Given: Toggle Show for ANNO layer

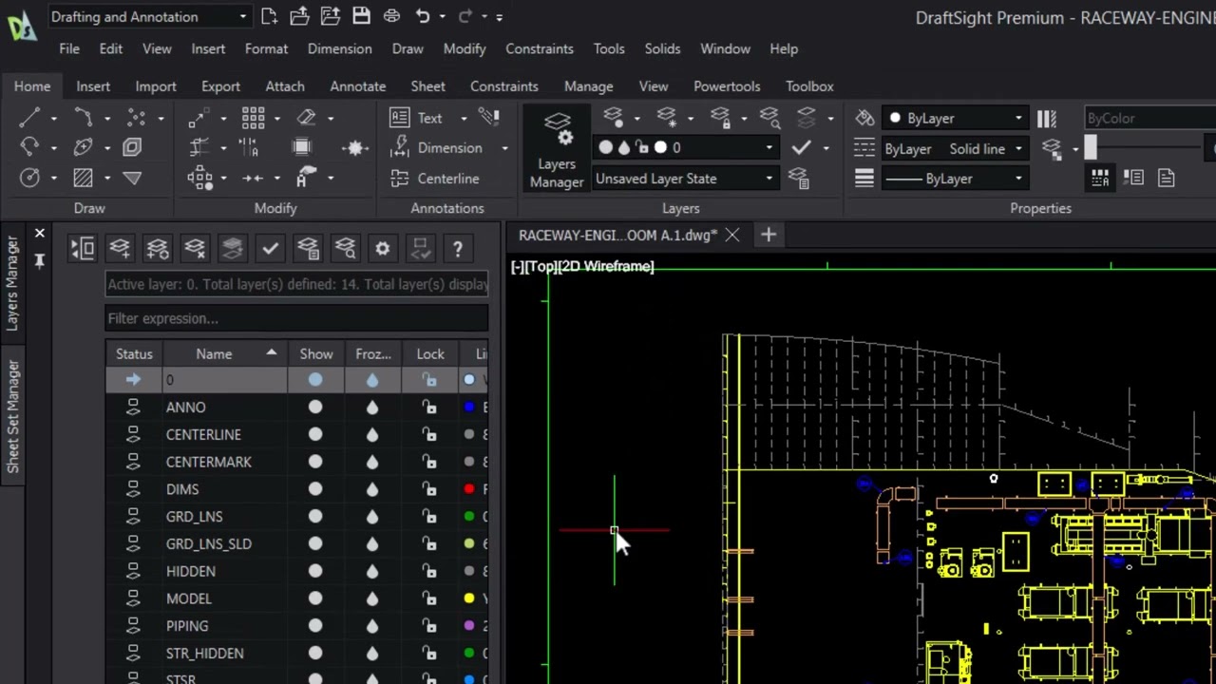Looking at the screenshot, I should pos(315,407).
